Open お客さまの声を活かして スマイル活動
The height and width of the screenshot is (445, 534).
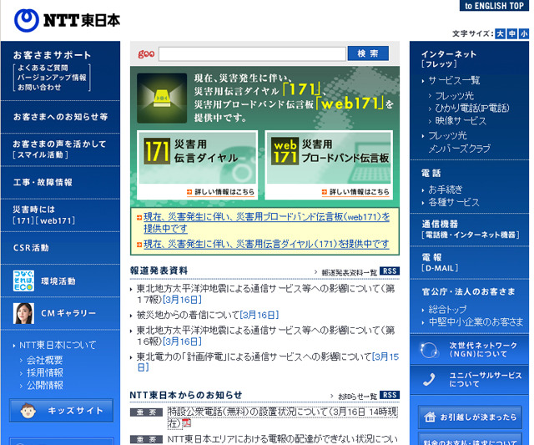coord(60,149)
